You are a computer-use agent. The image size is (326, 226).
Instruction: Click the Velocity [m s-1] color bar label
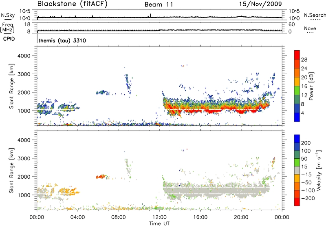[x=319, y=170]
